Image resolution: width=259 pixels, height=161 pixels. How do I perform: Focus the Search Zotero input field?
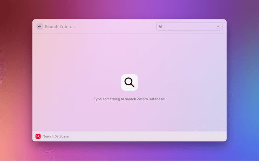tap(97, 27)
